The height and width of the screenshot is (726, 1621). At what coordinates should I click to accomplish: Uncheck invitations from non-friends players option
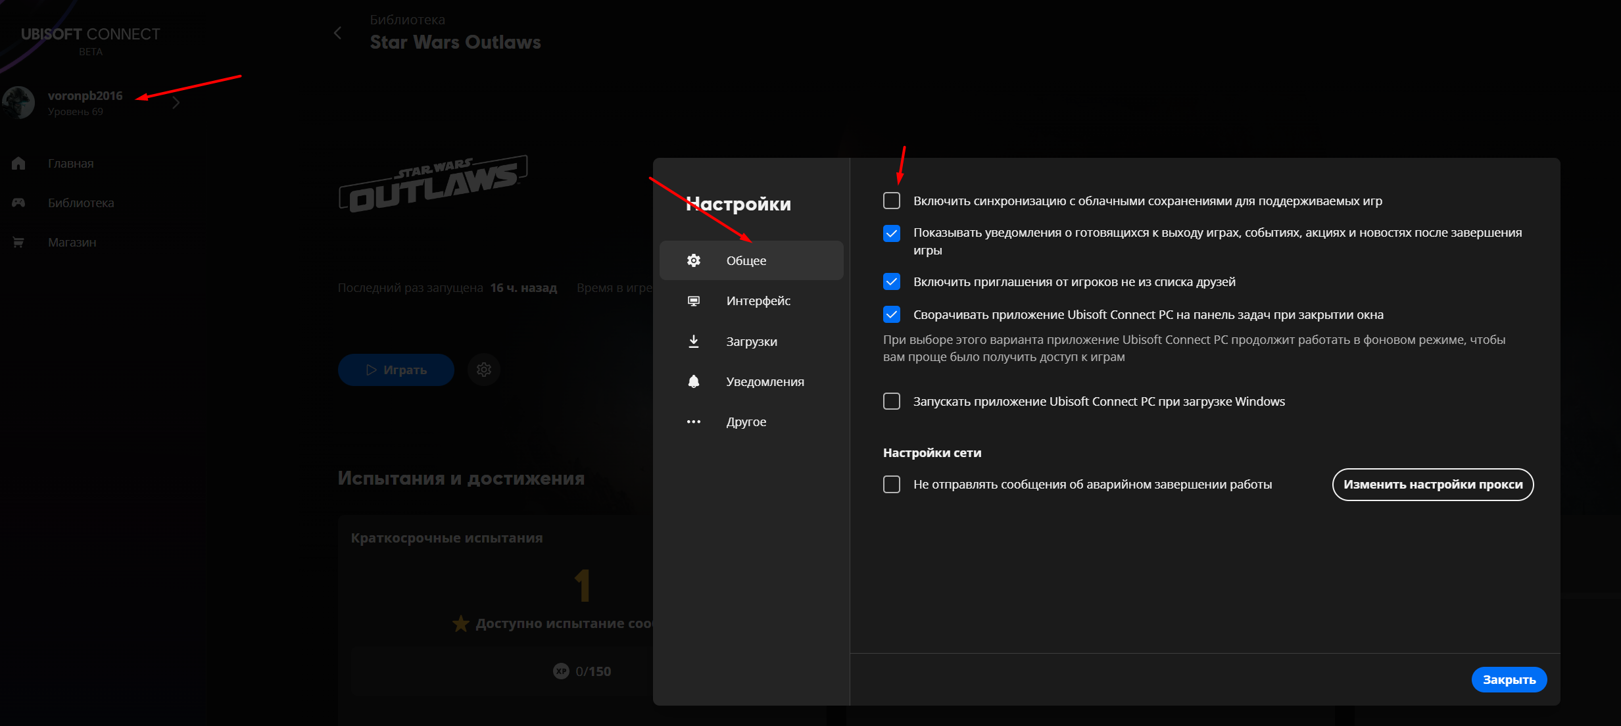pos(892,282)
